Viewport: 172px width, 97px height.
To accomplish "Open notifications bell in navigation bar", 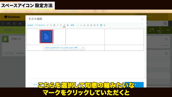I will pos(14,23).
